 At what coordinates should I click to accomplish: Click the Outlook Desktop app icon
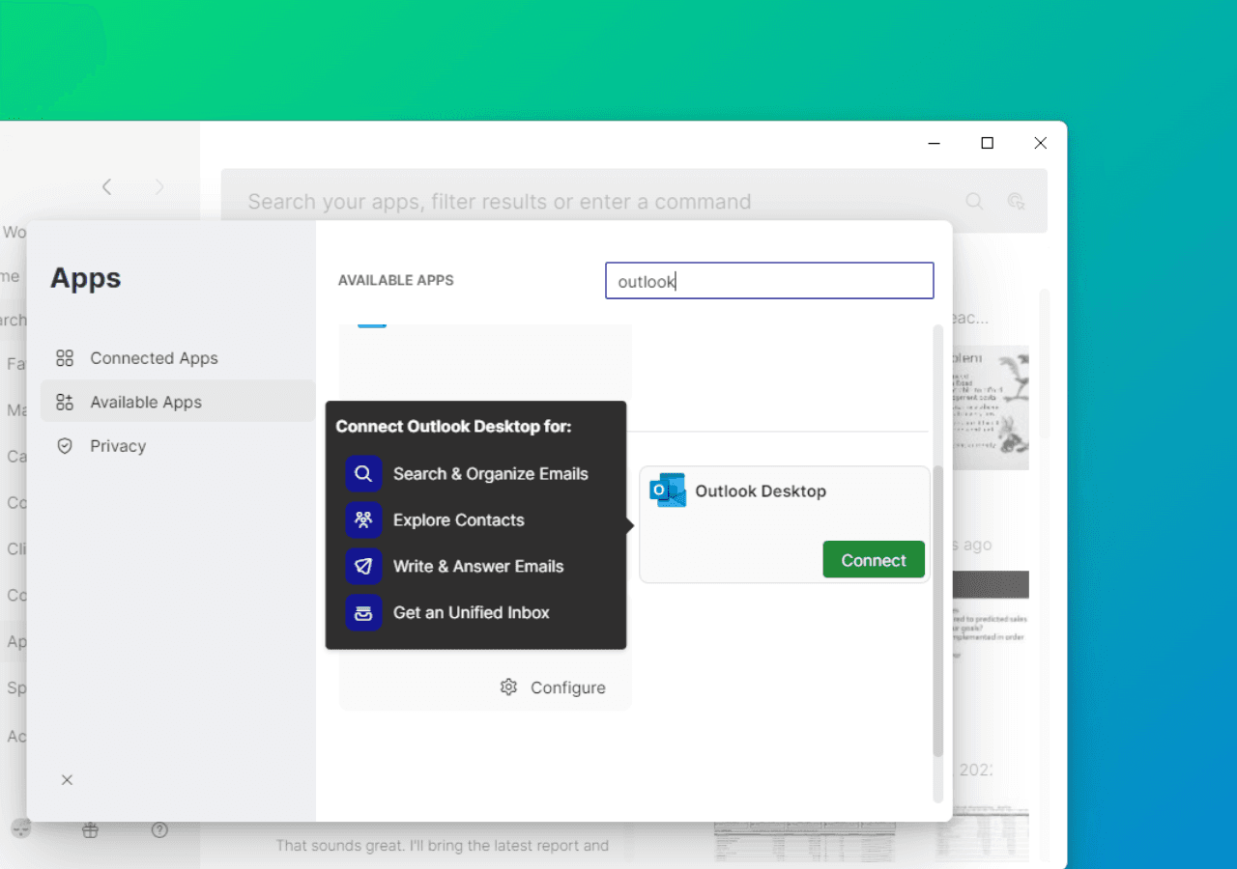click(x=668, y=491)
